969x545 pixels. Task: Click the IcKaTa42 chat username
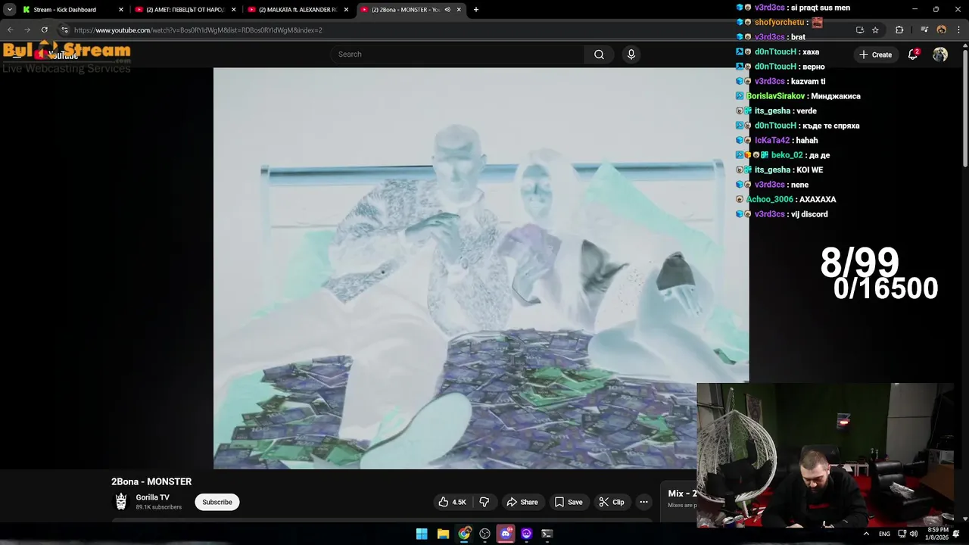coord(772,140)
